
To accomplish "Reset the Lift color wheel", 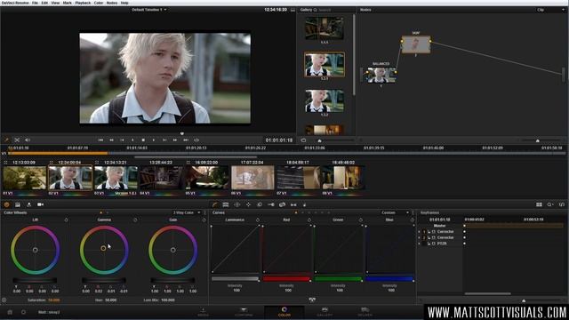I will (x=66, y=220).
